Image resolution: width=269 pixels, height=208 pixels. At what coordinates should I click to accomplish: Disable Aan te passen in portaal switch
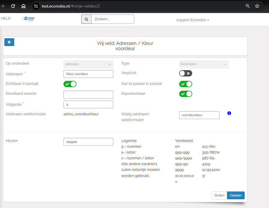(x=186, y=84)
